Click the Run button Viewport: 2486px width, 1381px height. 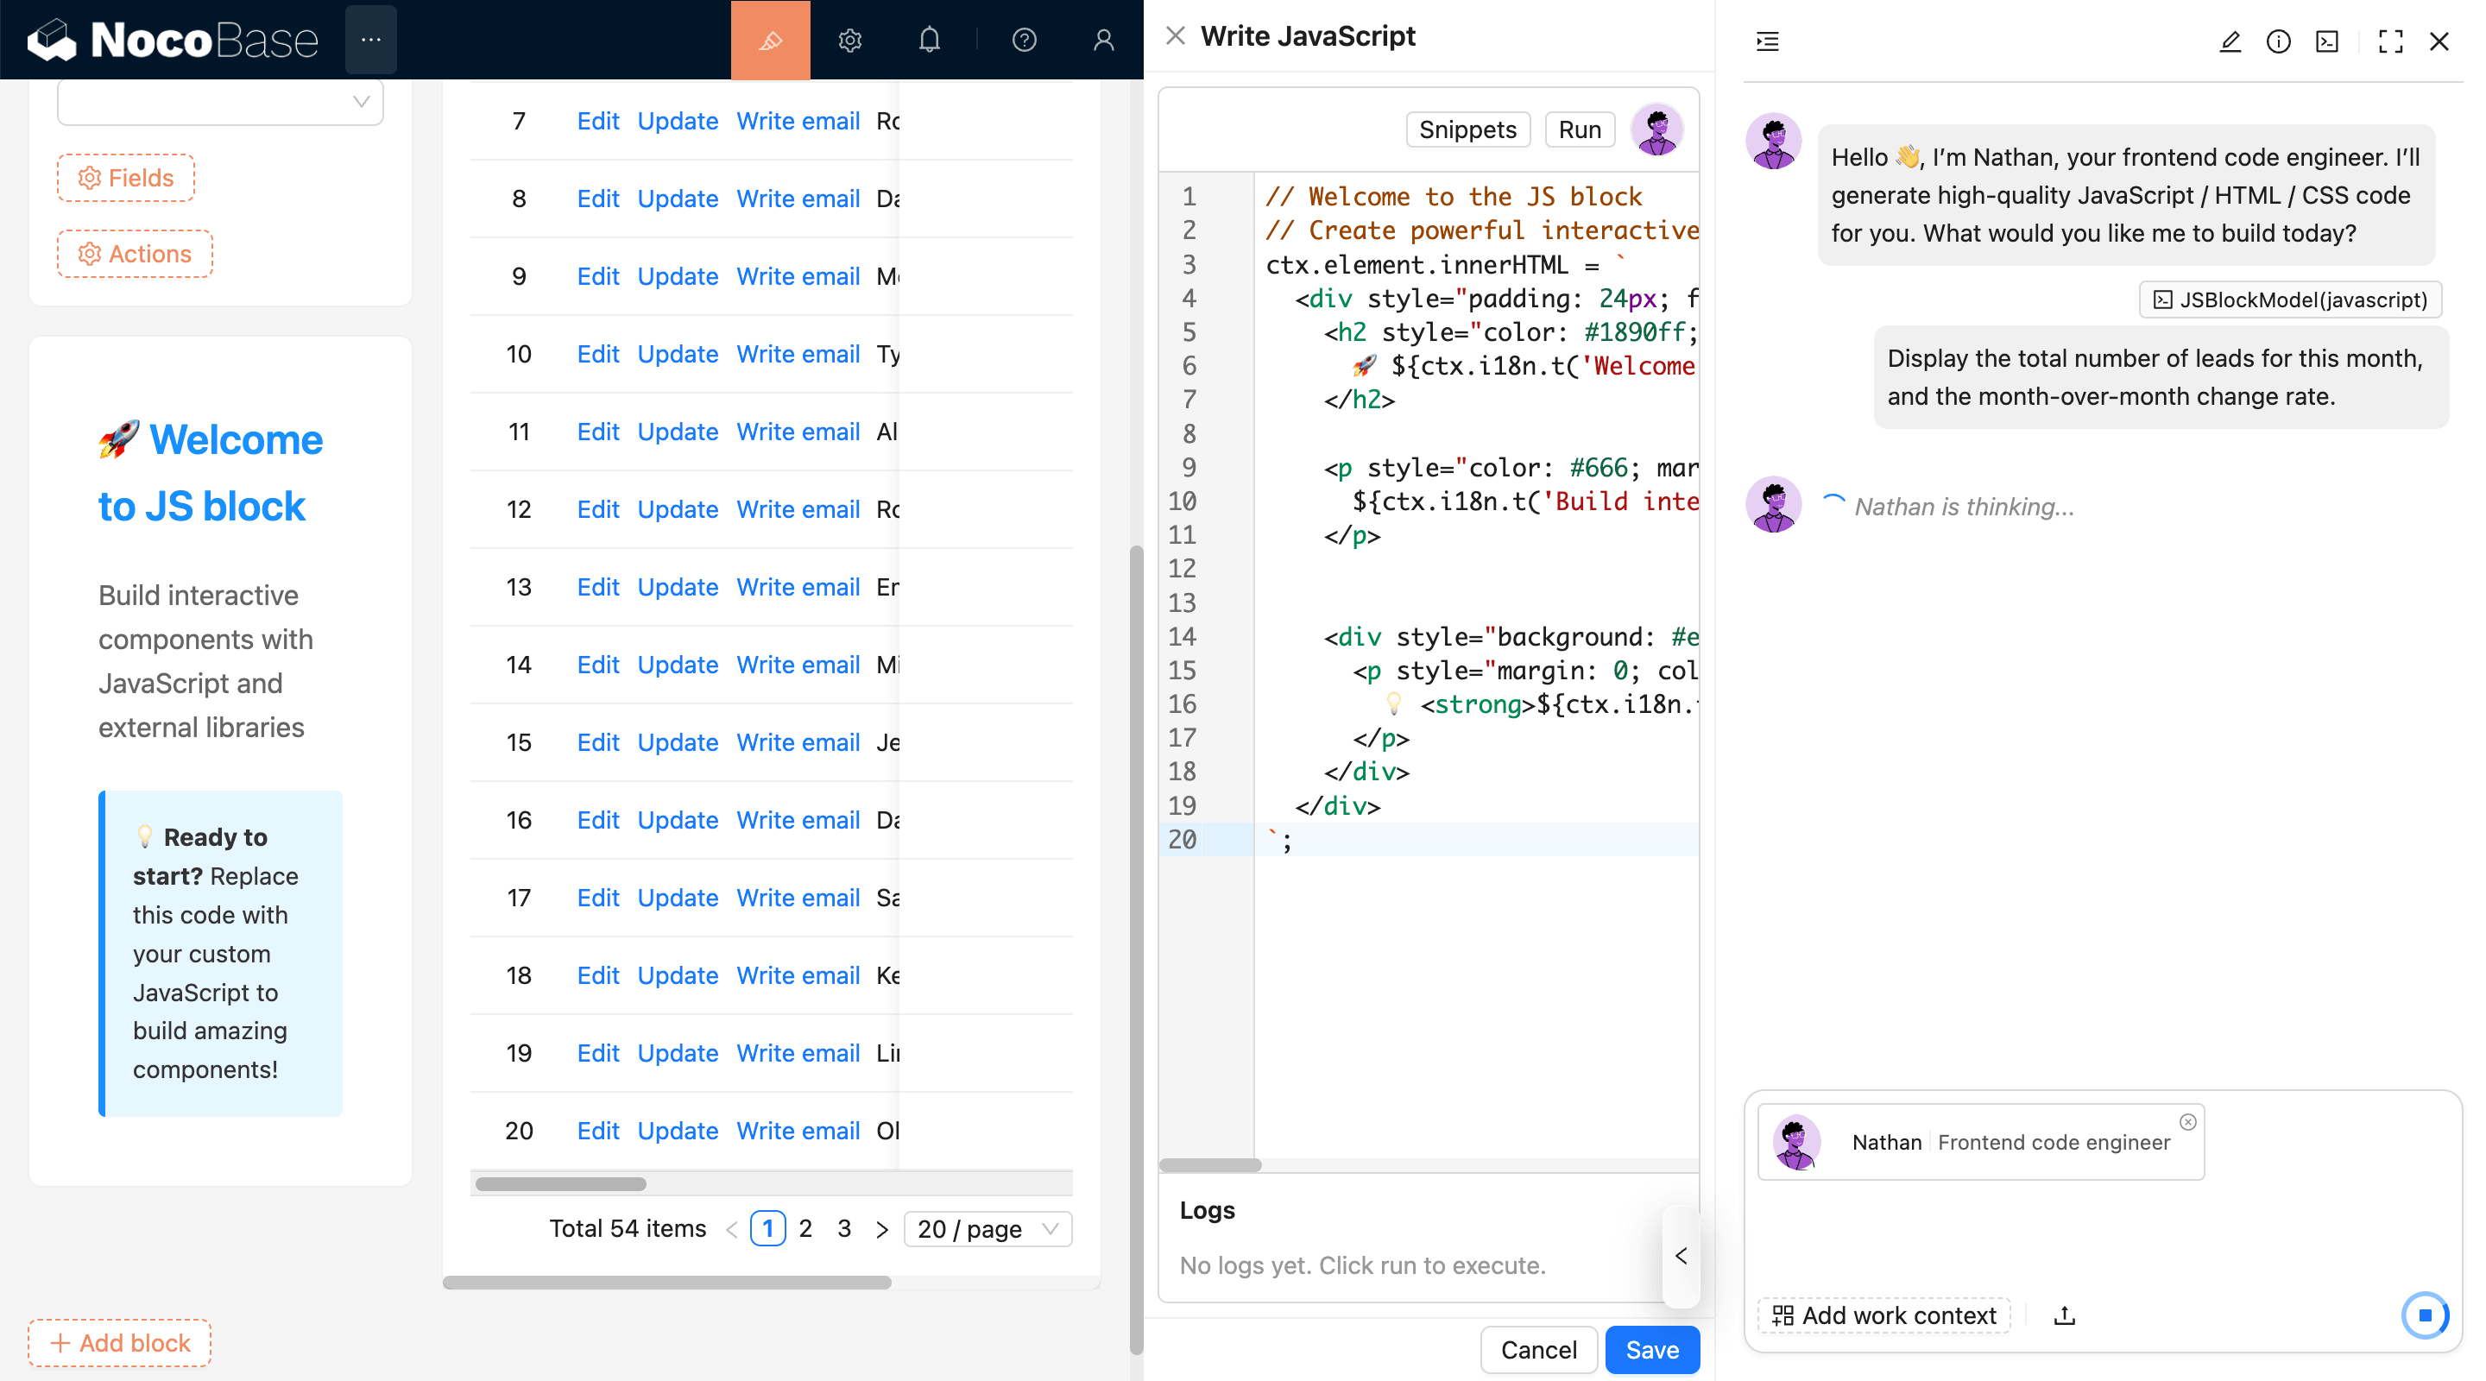[1579, 129]
